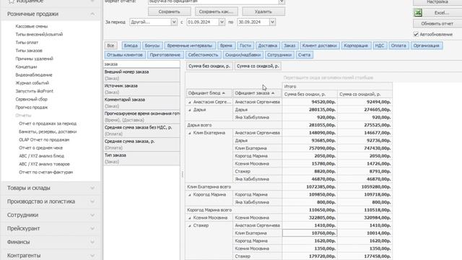Select the Гости filter tab
This screenshot has width=462, height=260.
245,45
